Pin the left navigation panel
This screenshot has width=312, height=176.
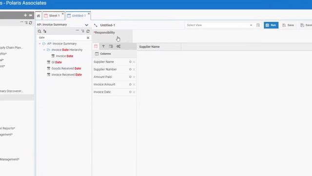click(30, 15)
